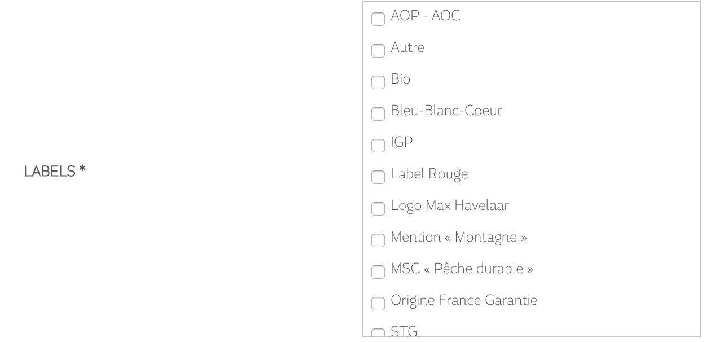
Task: Click the 'Origine France Garantie' option text
Action: [463, 300]
